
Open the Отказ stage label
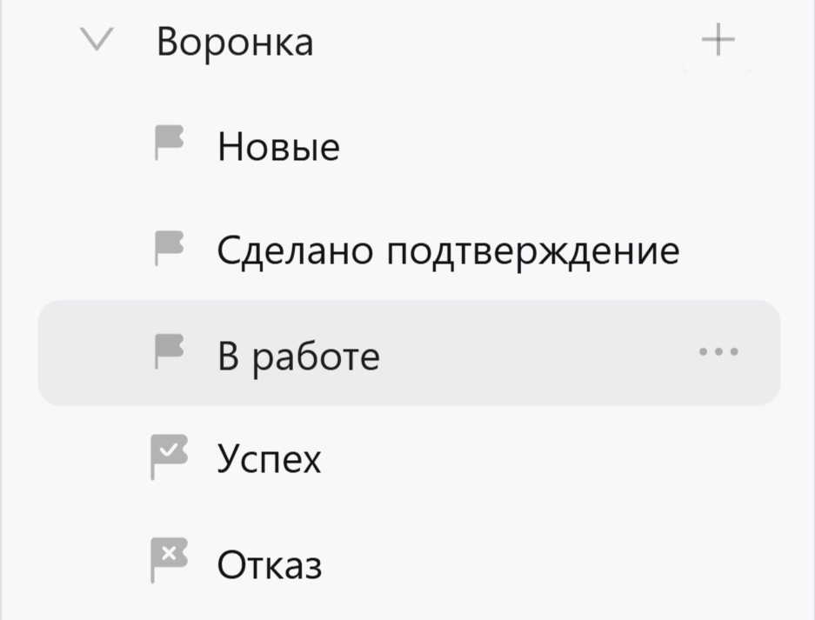click(x=270, y=566)
